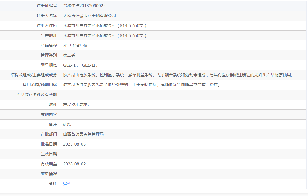Click the label 注册人住所
This screenshot has width=308, height=196.
(x=47, y=26)
